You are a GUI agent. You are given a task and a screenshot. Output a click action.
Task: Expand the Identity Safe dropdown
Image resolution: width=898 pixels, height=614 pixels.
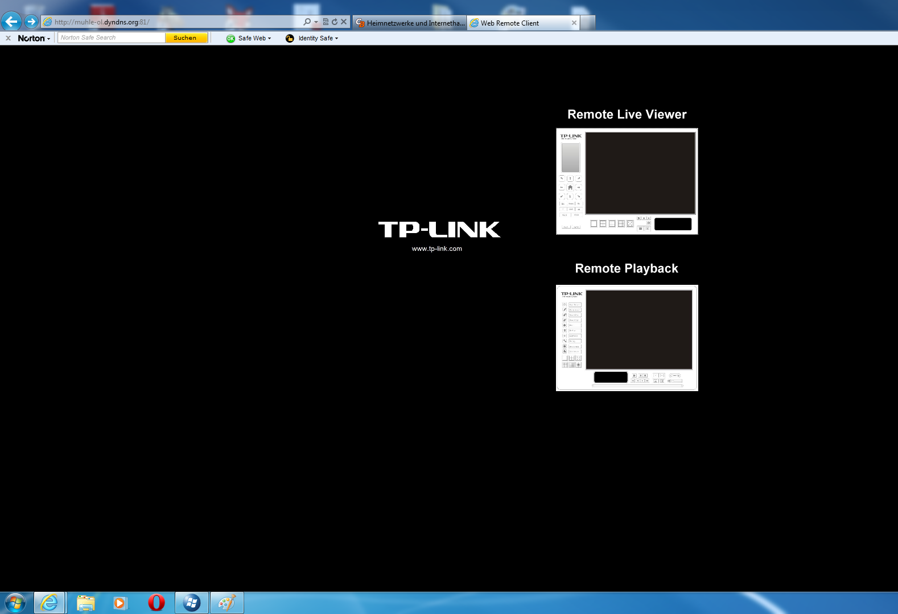pos(336,39)
